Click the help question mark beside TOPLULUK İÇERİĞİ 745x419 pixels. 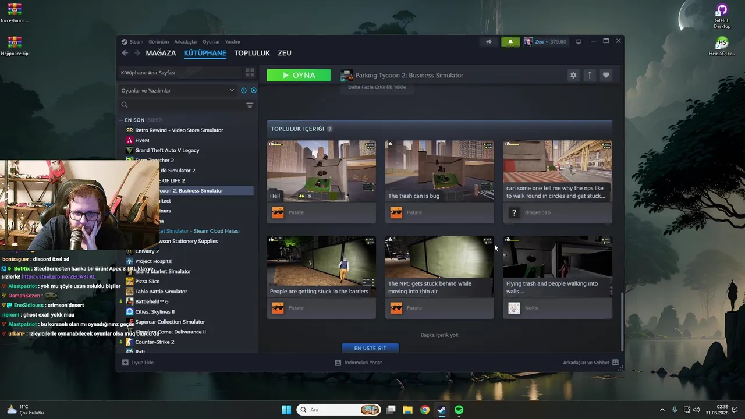pos(330,129)
